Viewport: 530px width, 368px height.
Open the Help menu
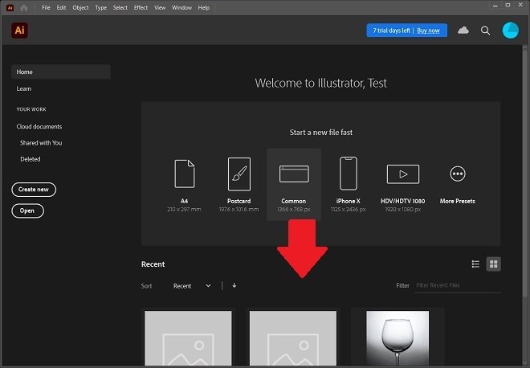pos(203,7)
